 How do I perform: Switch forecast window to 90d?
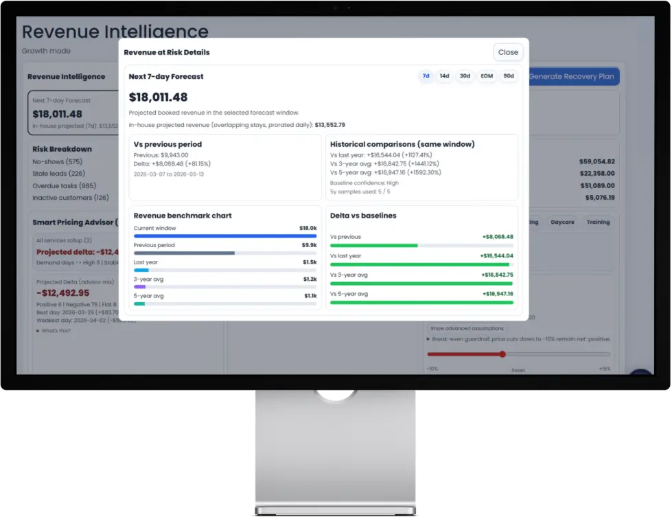[508, 76]
